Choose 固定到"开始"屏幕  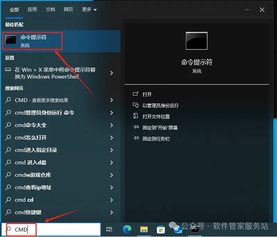click(x=160, y=128)
